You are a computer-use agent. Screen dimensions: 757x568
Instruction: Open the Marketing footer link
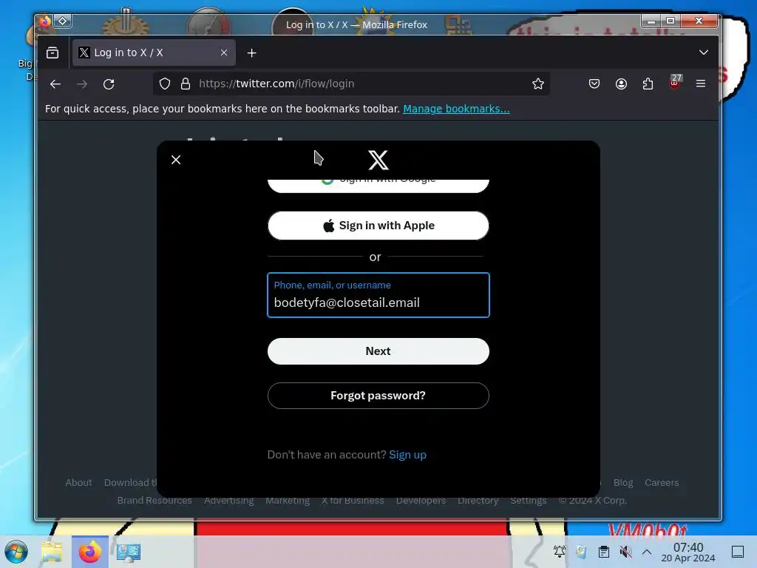click(288, 501)
